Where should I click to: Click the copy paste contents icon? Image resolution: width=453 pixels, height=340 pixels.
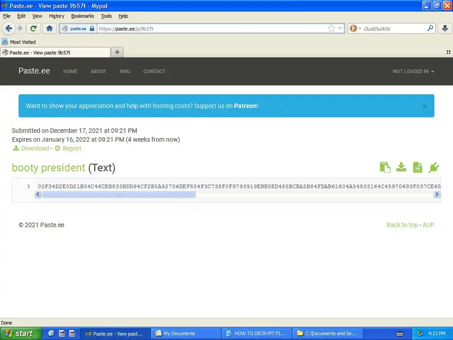[x=385, y=167]
